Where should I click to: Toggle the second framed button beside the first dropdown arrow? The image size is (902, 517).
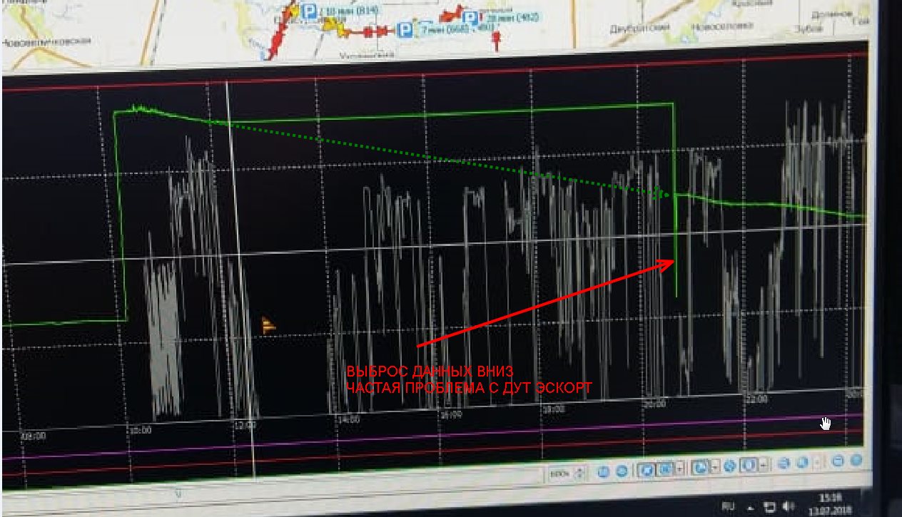click(666, 469)
